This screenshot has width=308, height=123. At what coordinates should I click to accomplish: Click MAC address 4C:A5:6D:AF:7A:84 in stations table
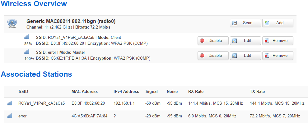click(x=89, y=116)
